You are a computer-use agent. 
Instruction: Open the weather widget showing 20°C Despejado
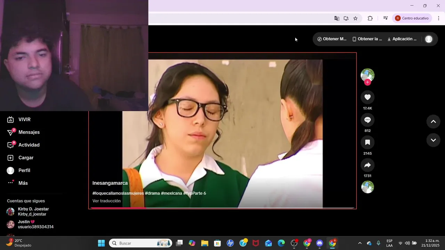(x=19, y=243)
